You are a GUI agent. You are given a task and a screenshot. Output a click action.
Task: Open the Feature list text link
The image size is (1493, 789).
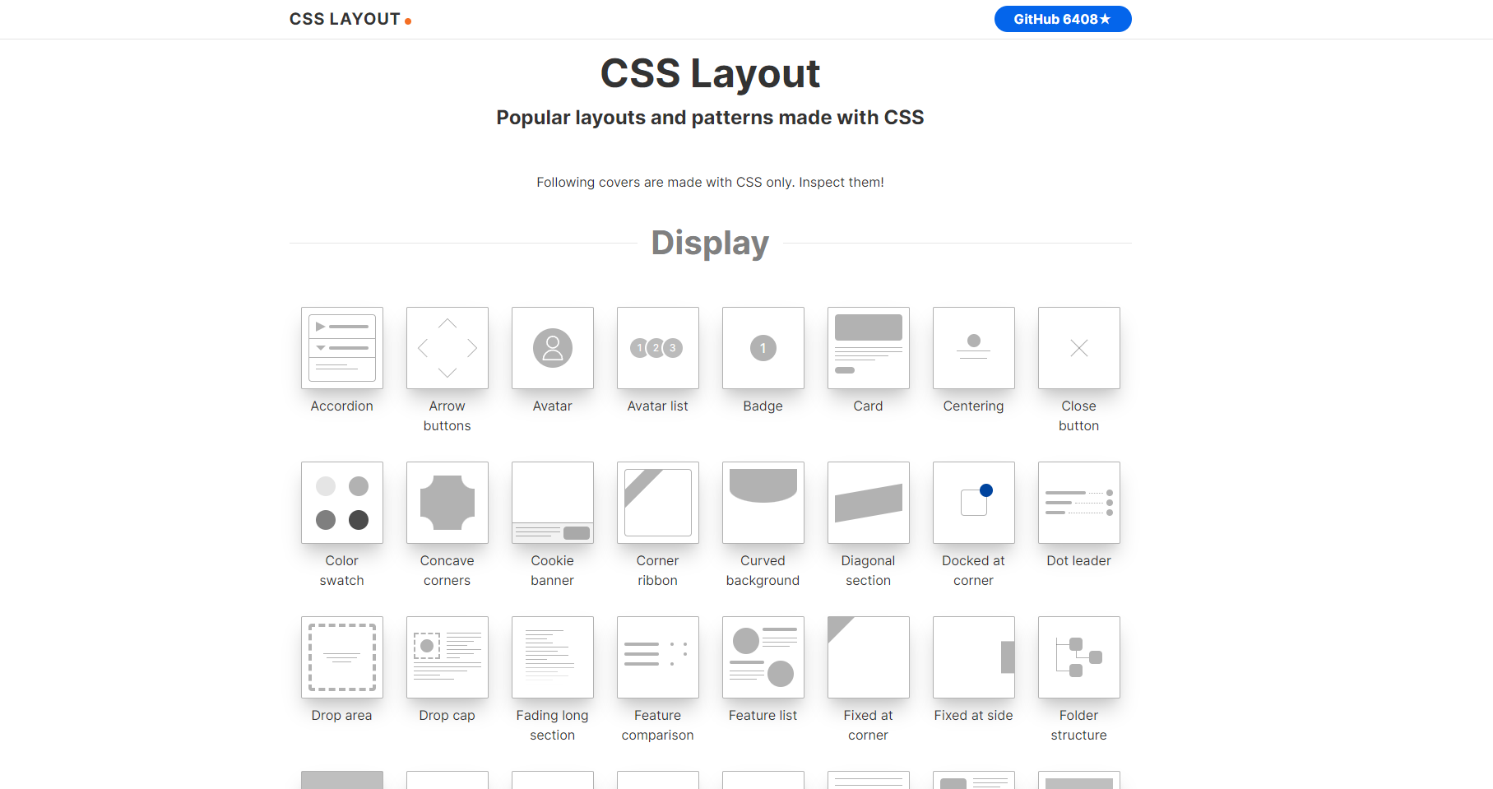[x=763, y=716]
